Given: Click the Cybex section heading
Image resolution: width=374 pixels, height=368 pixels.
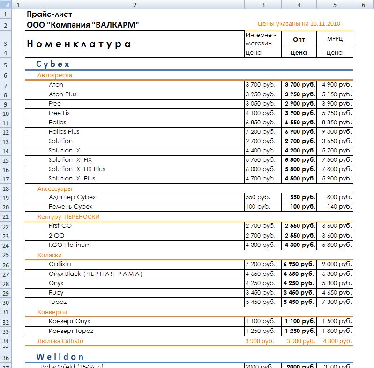Looking at the screenshot, I should click(52, 64).
